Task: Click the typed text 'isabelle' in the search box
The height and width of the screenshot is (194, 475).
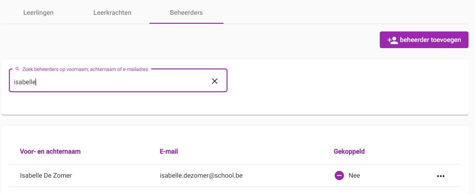Action: [x=25, y=82]
